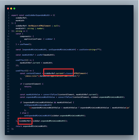Viewport: 139px width, 140px height.
Task: Click setExpandedMinimizedWidth on line 36
Action: pos(37,105)
